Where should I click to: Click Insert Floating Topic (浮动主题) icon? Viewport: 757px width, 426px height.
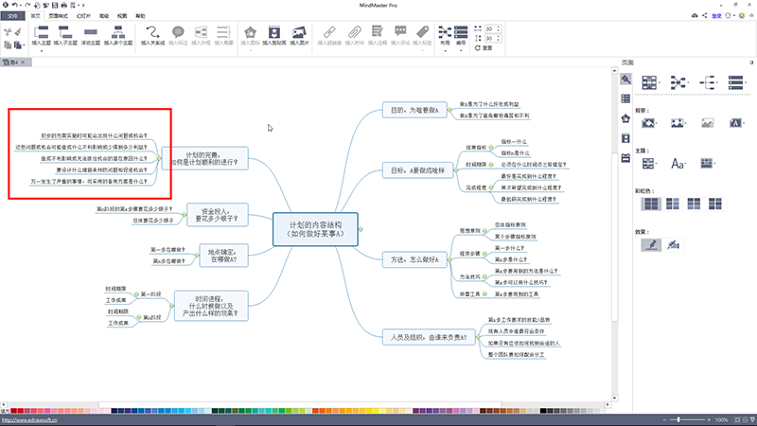[x=92, y=34]
